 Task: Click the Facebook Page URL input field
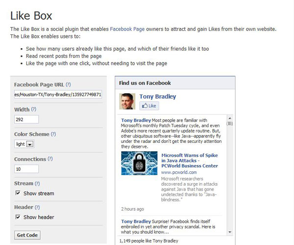[x=58, y=94]
